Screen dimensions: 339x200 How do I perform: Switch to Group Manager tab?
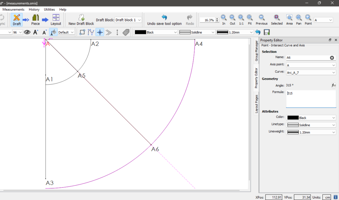coord(257,51)
